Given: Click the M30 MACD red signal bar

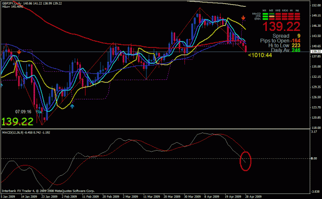Looking at the screenshot, I should pos(284,14).
